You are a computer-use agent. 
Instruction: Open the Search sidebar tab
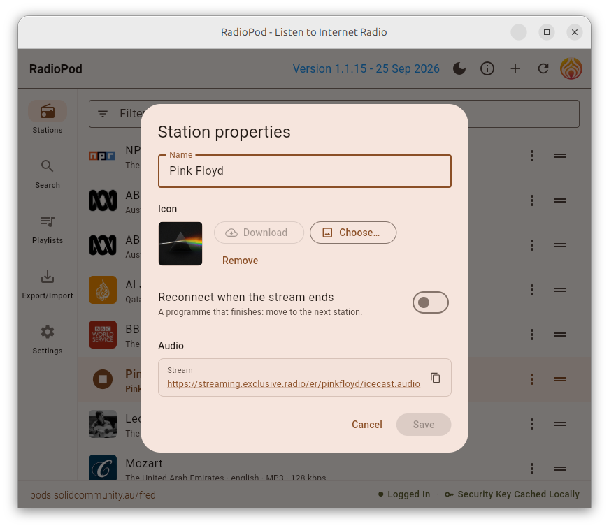[48, 174]
